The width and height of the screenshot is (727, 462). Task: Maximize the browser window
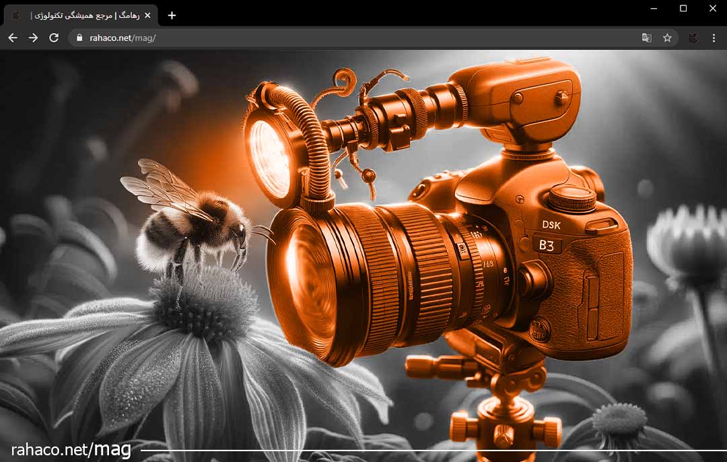pos(683,8)
